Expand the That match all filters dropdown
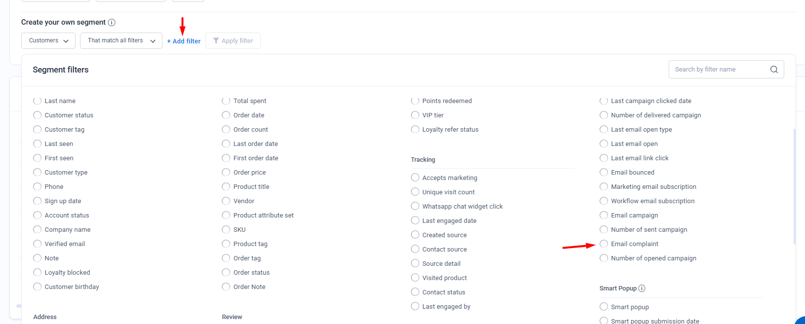The height and width of the screenshot is (324, 805). pos(121,41)
